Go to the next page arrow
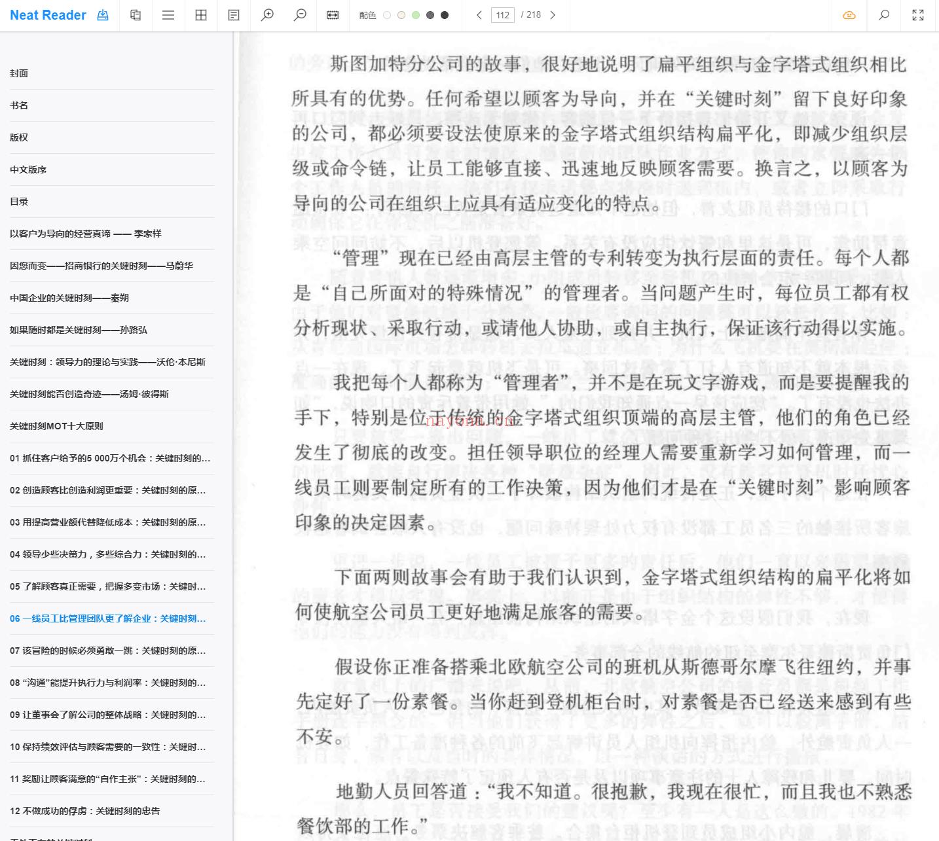The image size is (939, 841). pos(553,15)
